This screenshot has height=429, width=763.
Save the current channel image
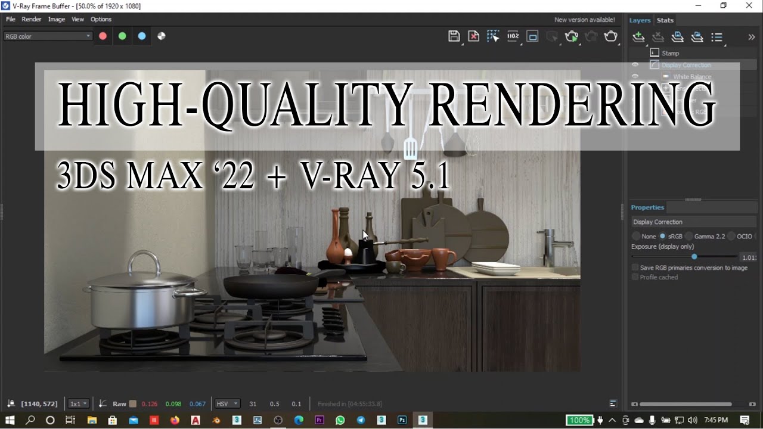[x=454, y=36]
